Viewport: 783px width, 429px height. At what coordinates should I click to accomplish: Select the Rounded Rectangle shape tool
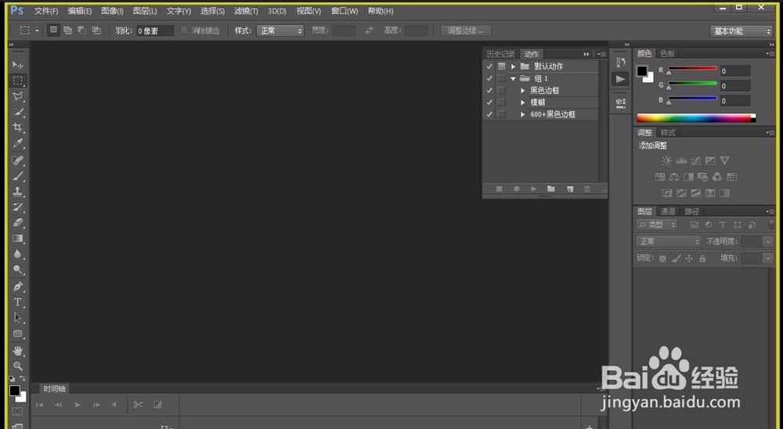coord(18,333)
